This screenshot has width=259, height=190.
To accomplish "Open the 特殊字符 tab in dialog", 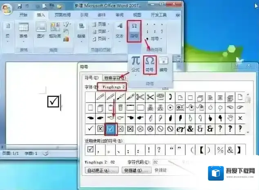I will pyautogui.click(x=115, y=78).
